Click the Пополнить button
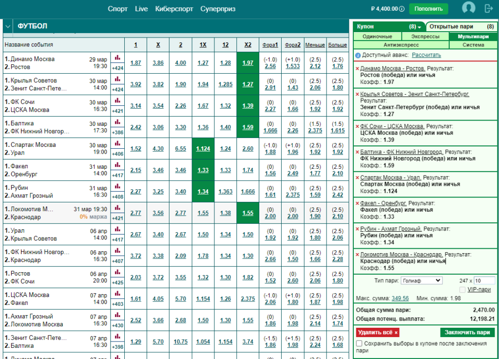499x359 pixels. click(x=428, y=9)
